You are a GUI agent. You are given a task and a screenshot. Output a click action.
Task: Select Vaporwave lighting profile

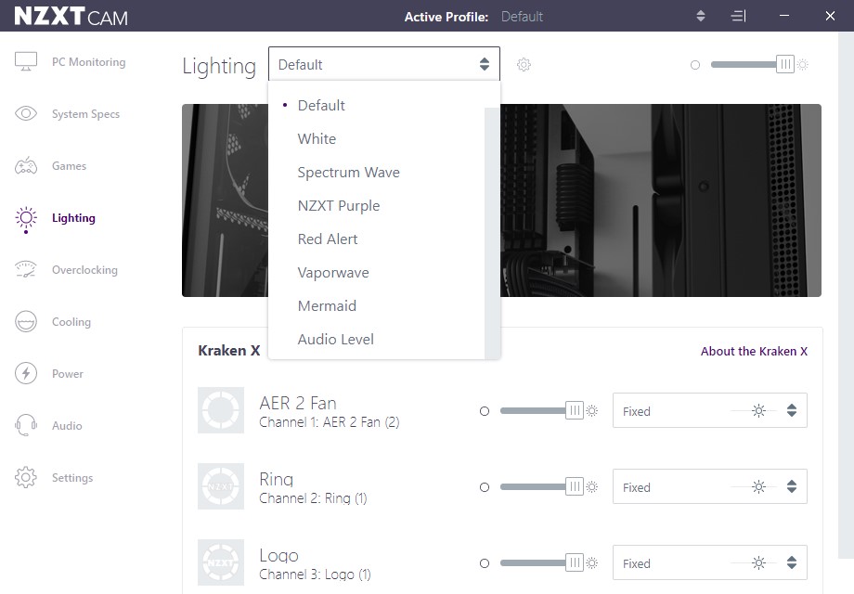coord(376,273)
